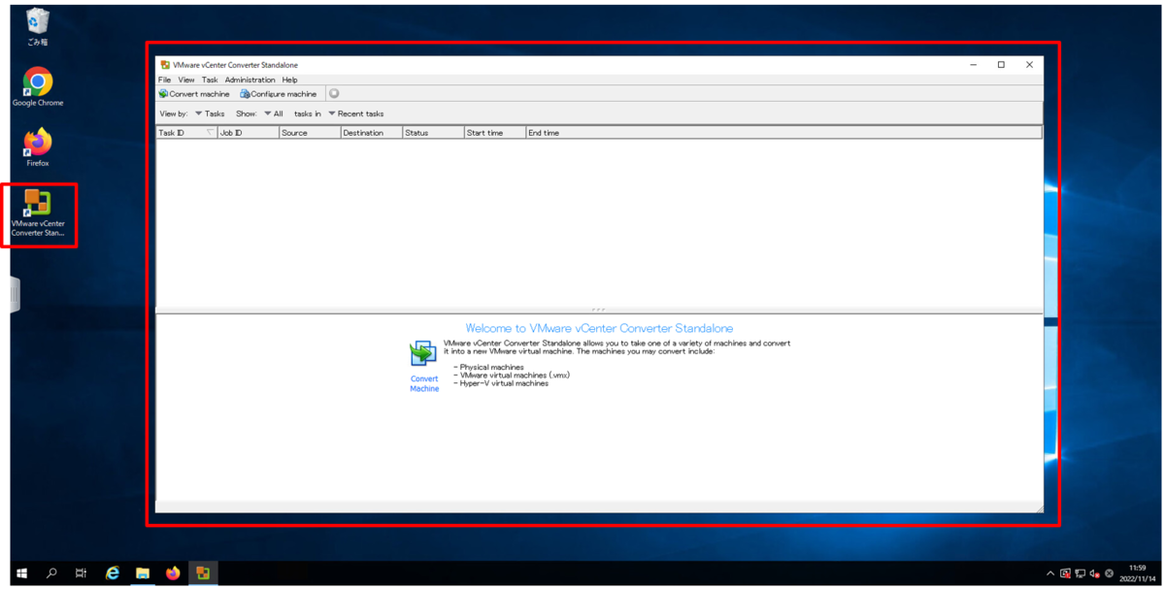Launch Internet Explorer from the taskbar

113,573
